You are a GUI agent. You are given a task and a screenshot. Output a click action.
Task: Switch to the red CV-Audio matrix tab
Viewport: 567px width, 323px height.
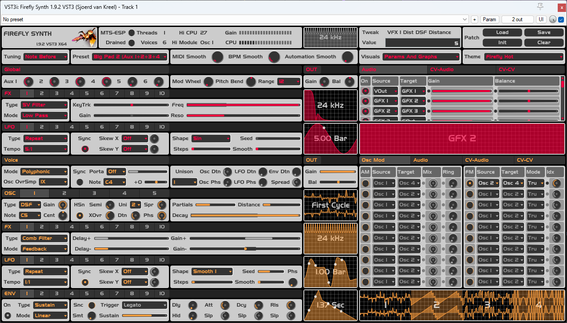[462, 69]
